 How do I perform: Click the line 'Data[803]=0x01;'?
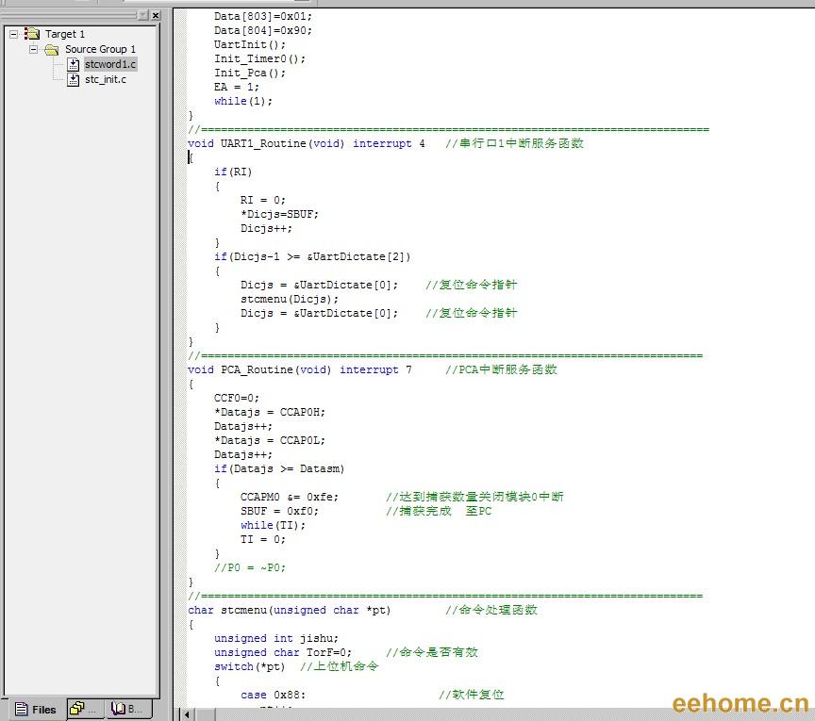click(263, 16)
